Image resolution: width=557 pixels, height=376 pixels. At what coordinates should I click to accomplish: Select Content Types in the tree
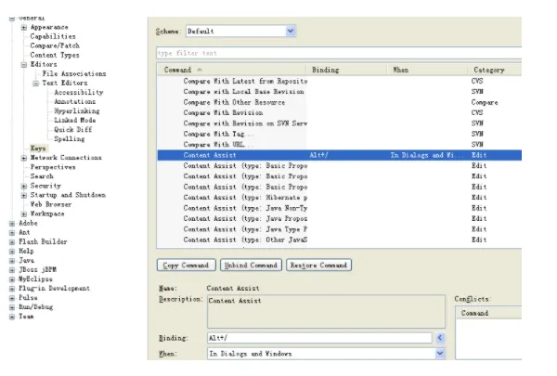(x=55, y=55)
